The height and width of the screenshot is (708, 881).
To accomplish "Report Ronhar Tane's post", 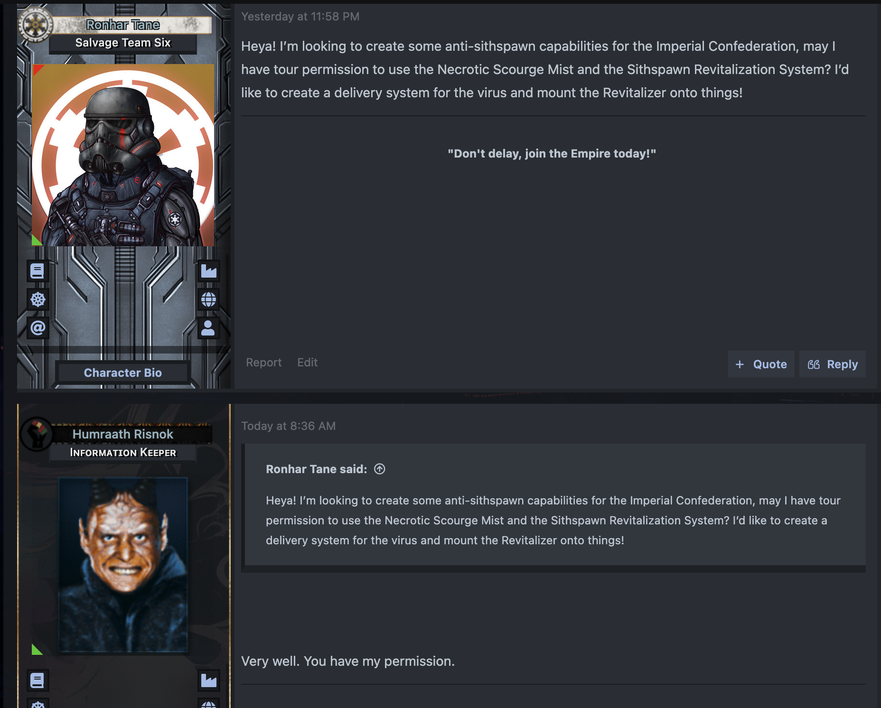I will [263, 362].
